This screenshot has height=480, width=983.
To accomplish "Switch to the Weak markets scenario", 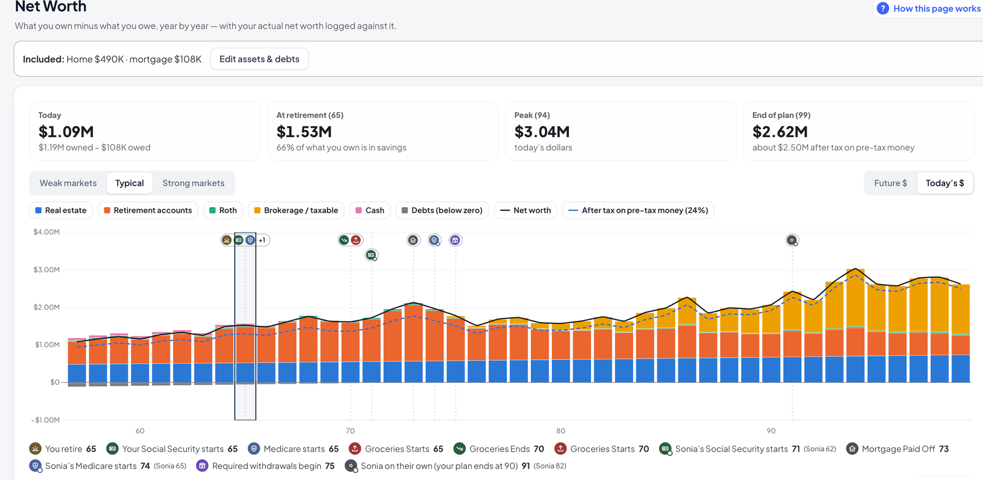I will coord(68,183).
